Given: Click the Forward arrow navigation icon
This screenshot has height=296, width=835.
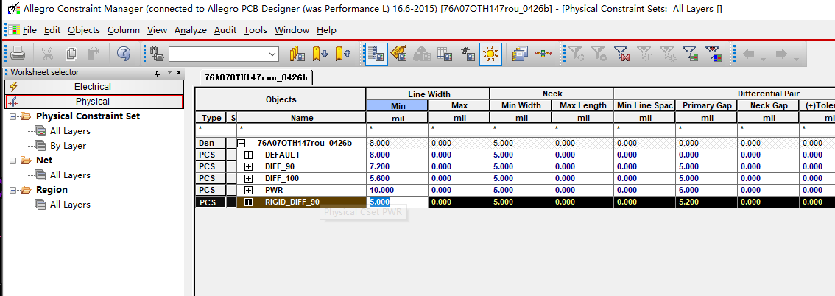Looking at the screenshot, I should [782, 53].
